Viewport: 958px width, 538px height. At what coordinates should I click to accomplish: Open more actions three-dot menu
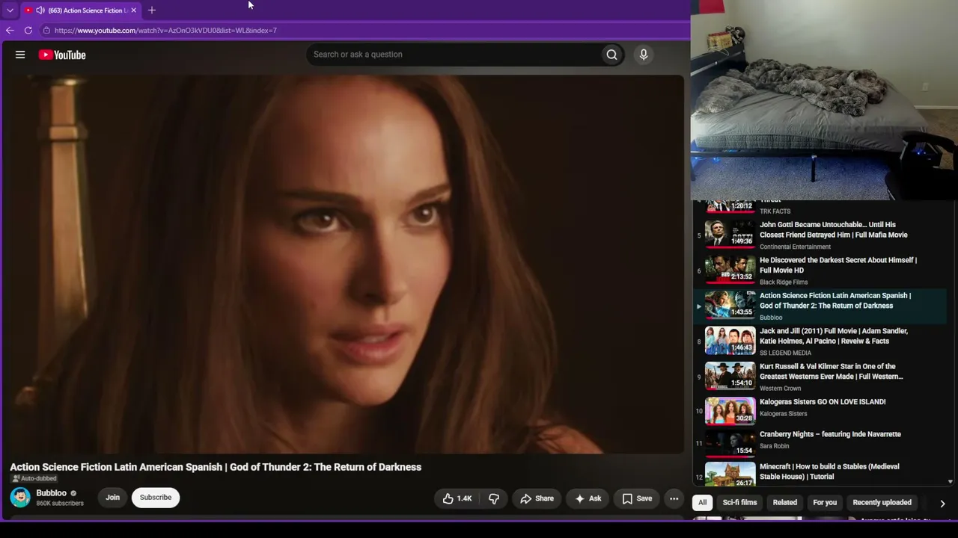[x=674, y=498]
